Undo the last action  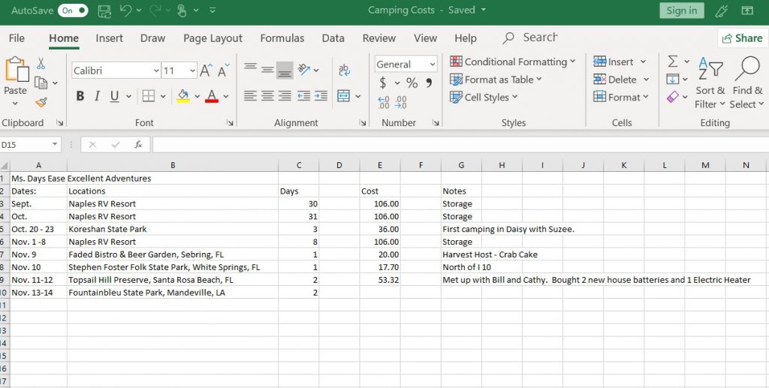[x=126, y=11]
